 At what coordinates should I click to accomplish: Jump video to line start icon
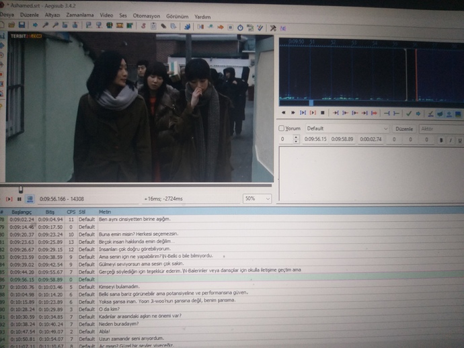click(x=65, y=26)
